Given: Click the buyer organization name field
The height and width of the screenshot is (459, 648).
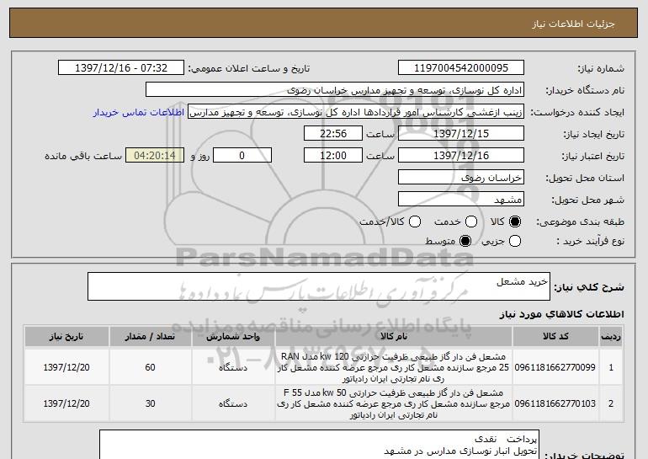Looking at the screenshot, I should [x=335, y=90].
